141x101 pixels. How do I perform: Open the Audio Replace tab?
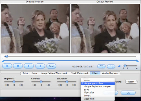pos(110,73)
